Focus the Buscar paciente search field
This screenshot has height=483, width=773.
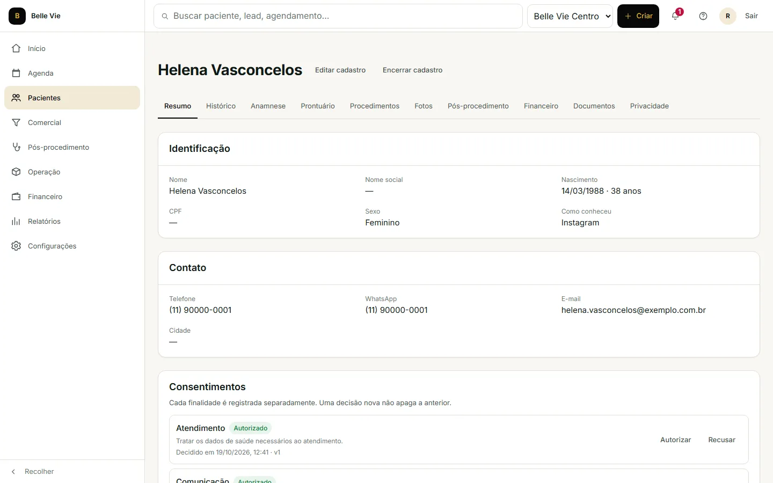point(338,16)
